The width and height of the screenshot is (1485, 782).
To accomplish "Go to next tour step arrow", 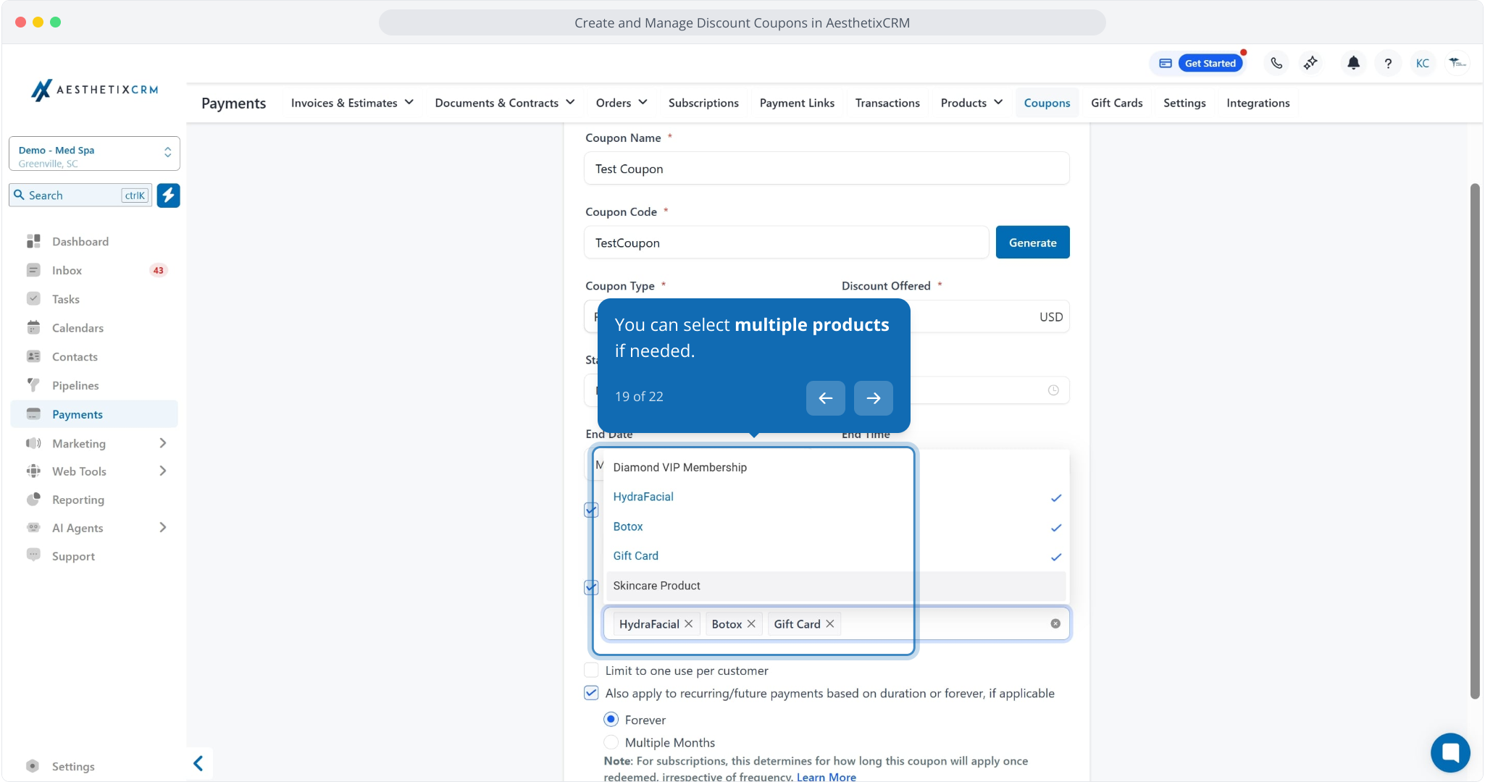I will (873, 398).
